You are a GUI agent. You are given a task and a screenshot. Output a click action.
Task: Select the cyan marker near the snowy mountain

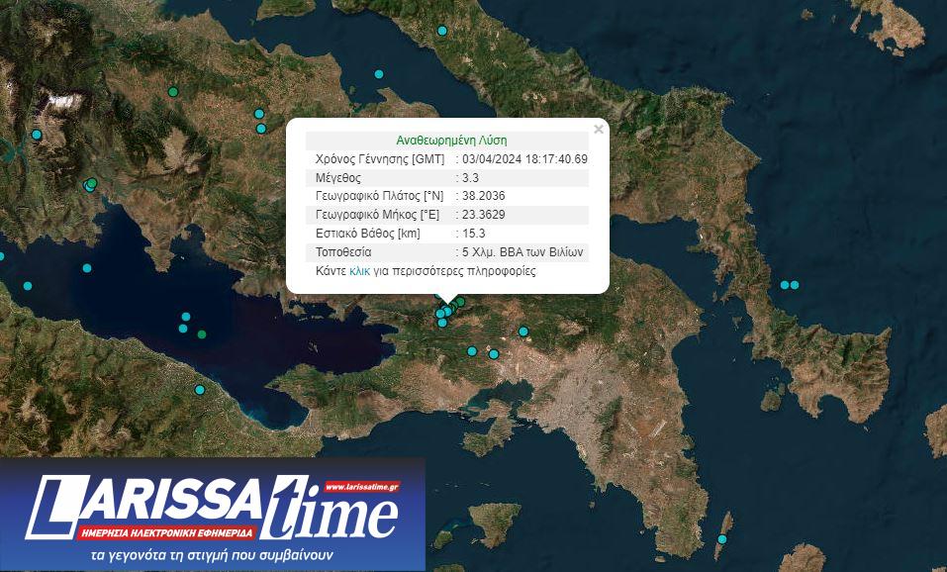(x=37, y=135)
